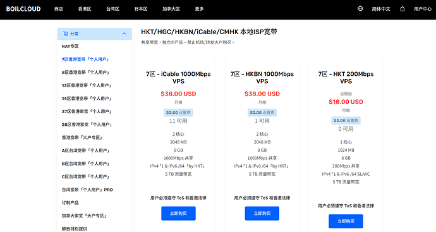The height and width of the screenshot is (232, 436).
Task: Open the 台湾区 navigation menu
Action: (112, 9)
